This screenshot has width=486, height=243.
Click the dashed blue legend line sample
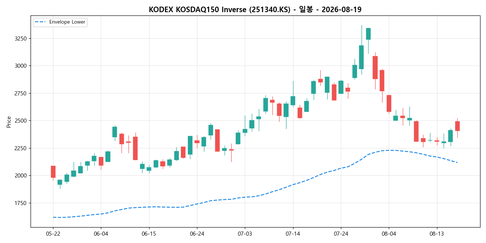pos(40,22)
